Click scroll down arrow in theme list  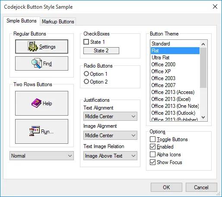coord(203,117)
